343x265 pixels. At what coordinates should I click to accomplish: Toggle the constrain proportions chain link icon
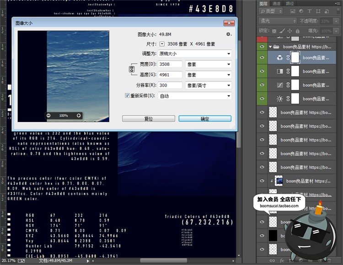pyautogui.click(x=132, y=69)
